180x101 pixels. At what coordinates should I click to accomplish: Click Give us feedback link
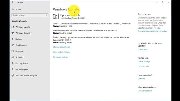[145, 91]
